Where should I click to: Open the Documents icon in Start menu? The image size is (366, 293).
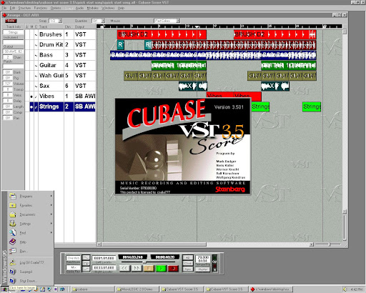pyautogui.click(x=13, y=214)
